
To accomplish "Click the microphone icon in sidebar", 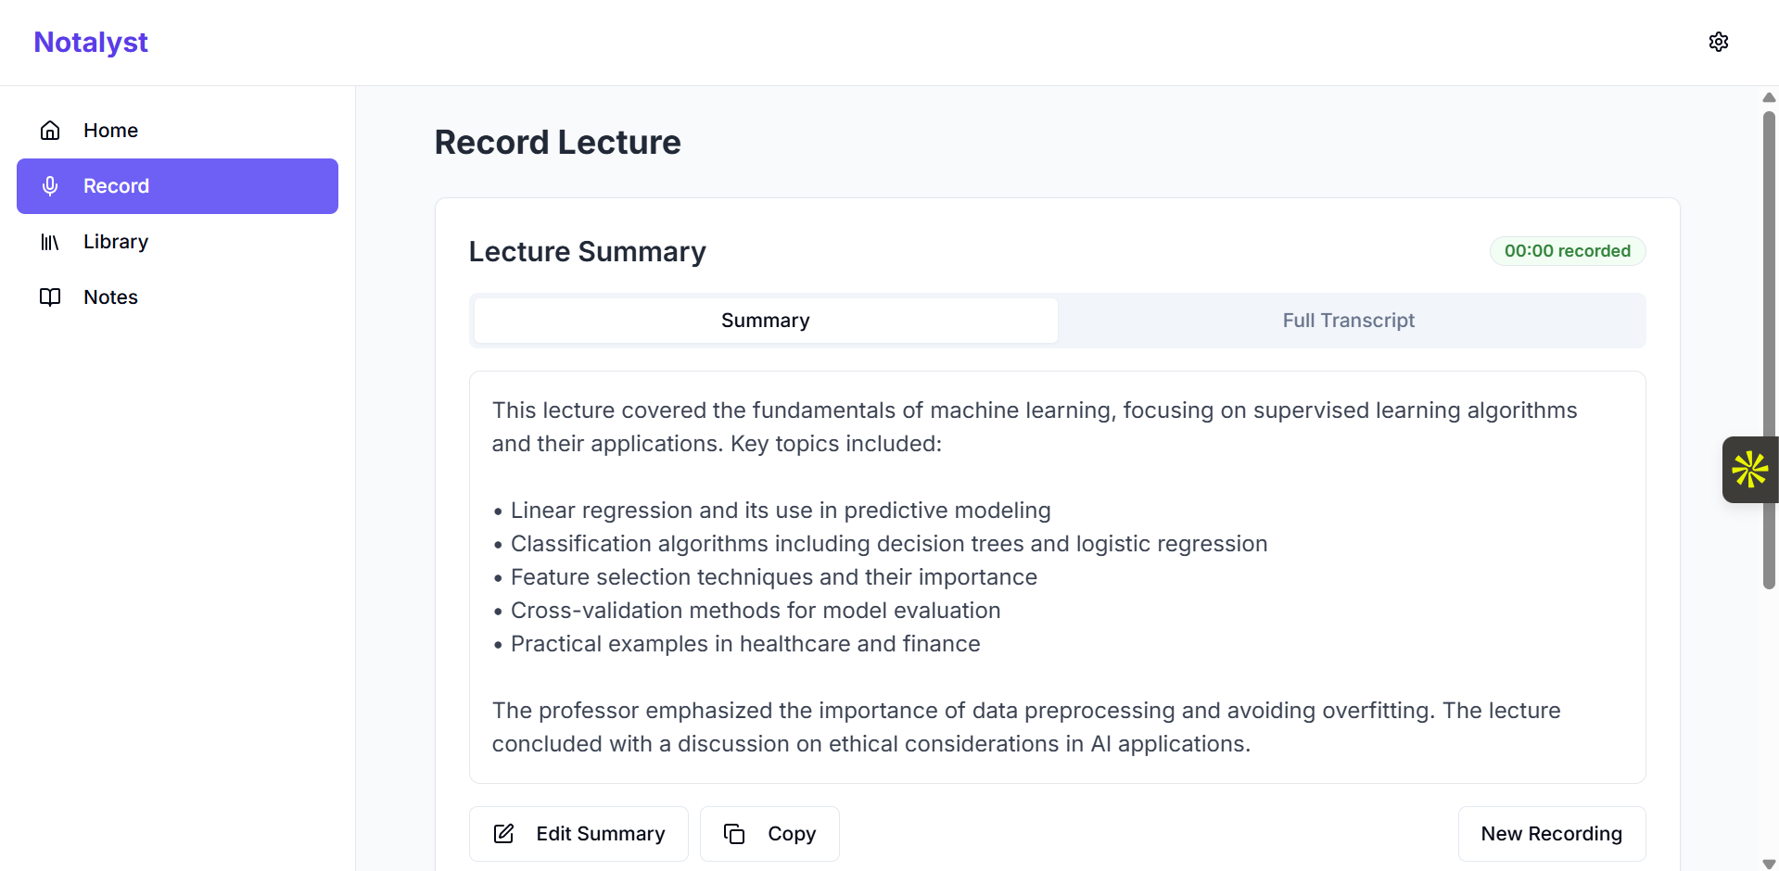I will click(x=50, y=186).
